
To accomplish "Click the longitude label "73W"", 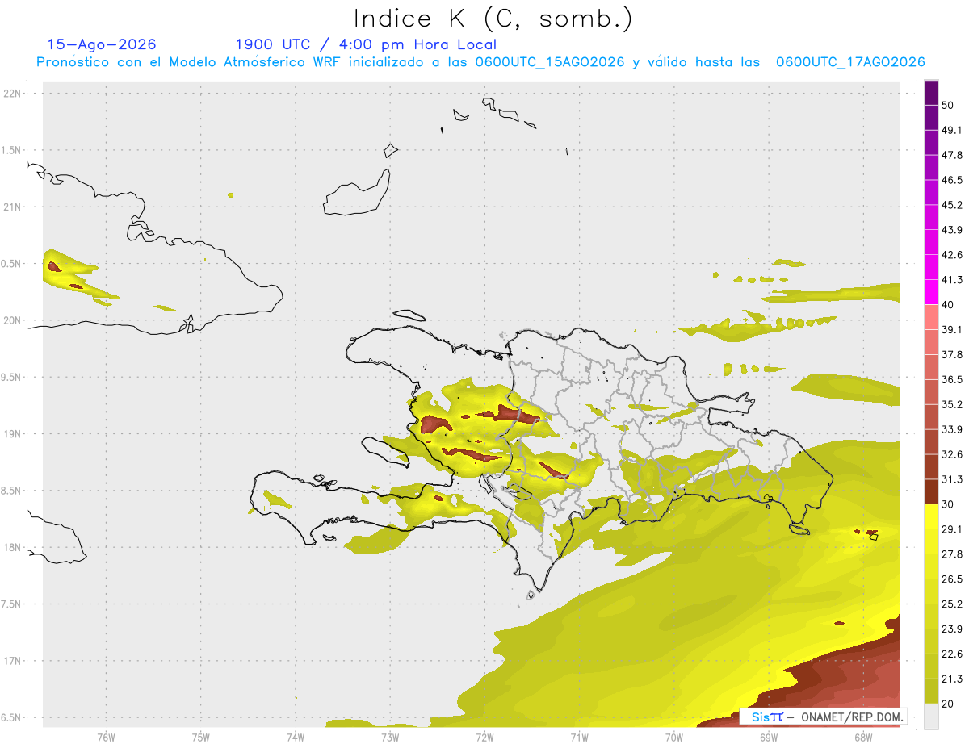I will [x=390, y=738].
